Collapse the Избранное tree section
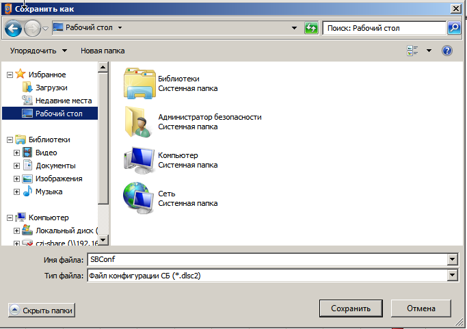This screenshot has height=329, width=467. tap(10, 75)
